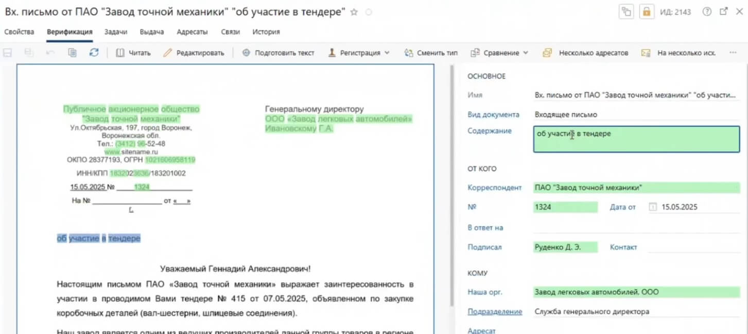Click the refresh icon in the toolbar
The height and width of the screenshot is (334, 748).
[x=94, y=52]
